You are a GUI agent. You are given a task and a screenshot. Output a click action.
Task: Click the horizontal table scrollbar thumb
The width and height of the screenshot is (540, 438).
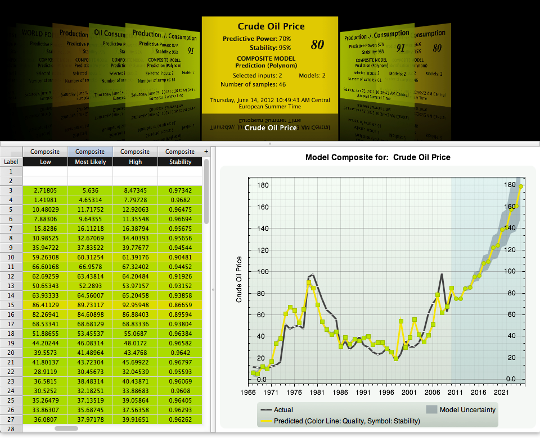[66, 428]
